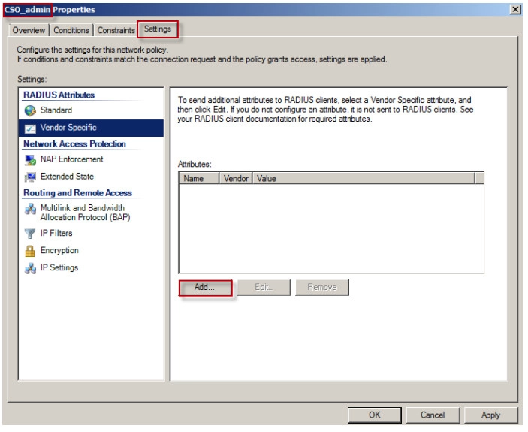
Task: Click the Vendor Specific checkmark icon
Action: (30, 128)
